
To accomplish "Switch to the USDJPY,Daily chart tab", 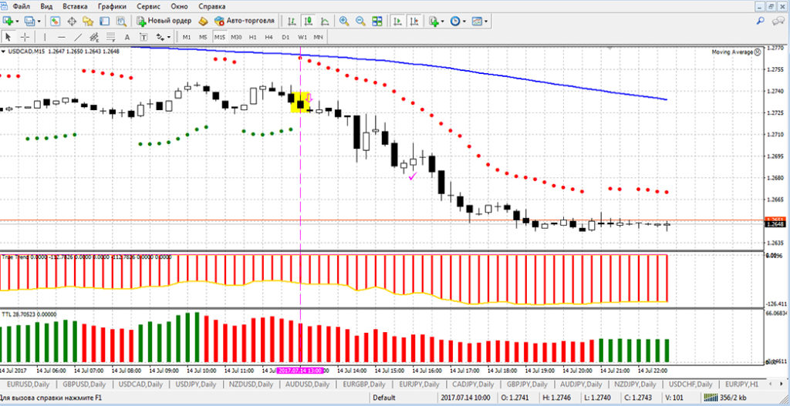I will (197, 384).
